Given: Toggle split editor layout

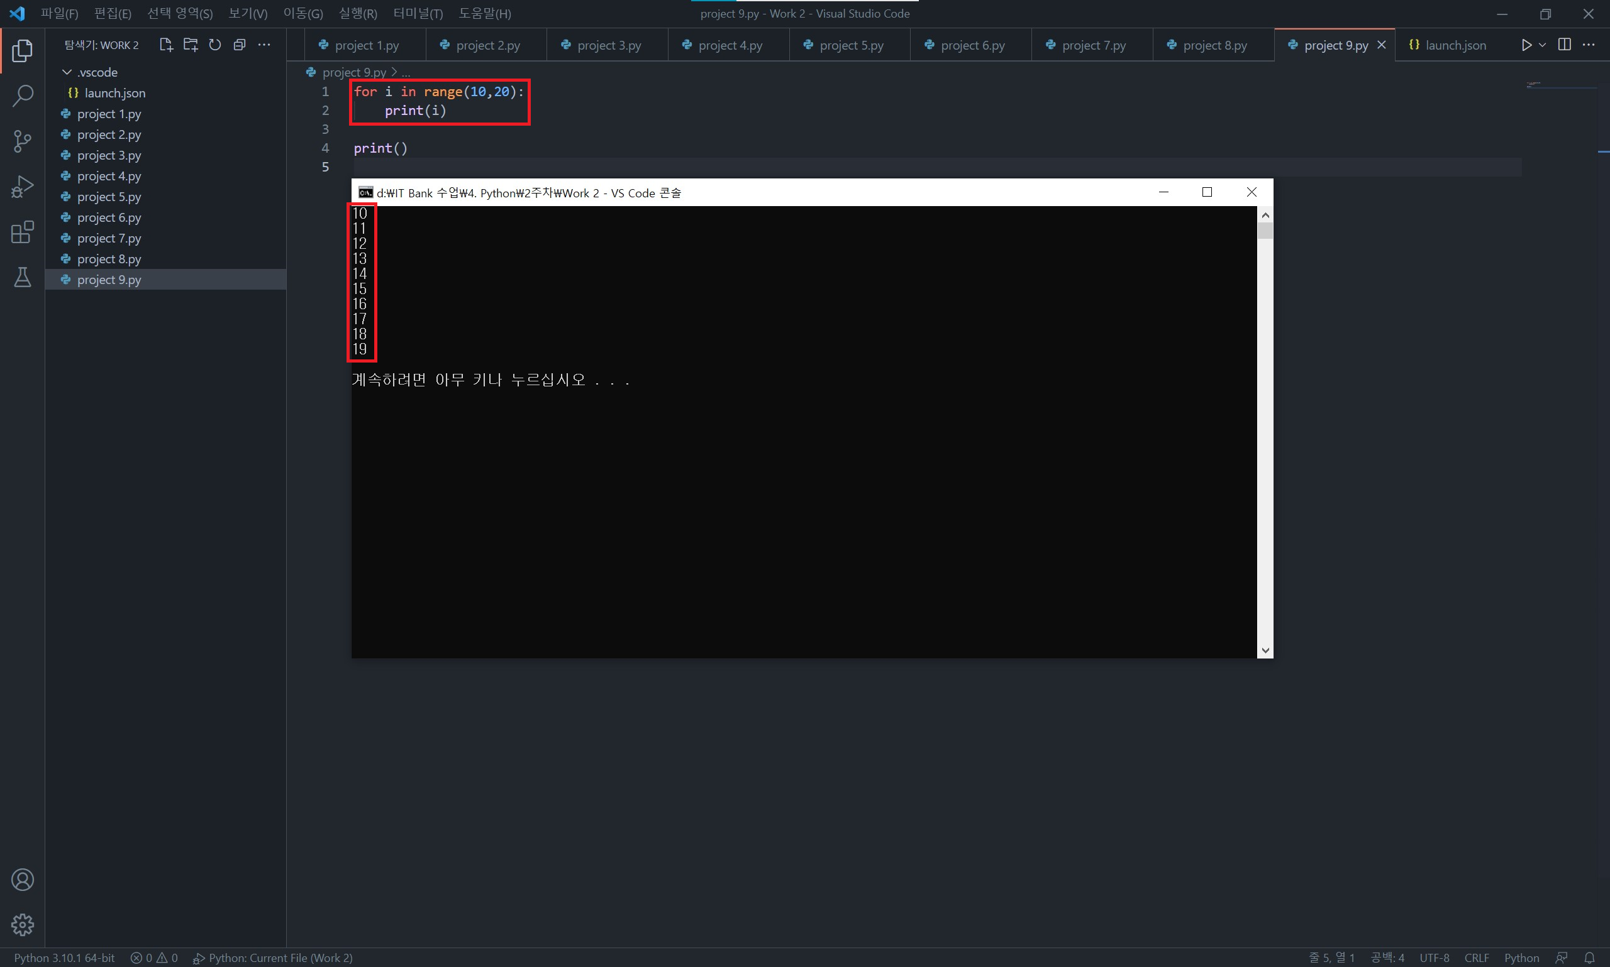Looking at the screenshot, I should 1563,45.
